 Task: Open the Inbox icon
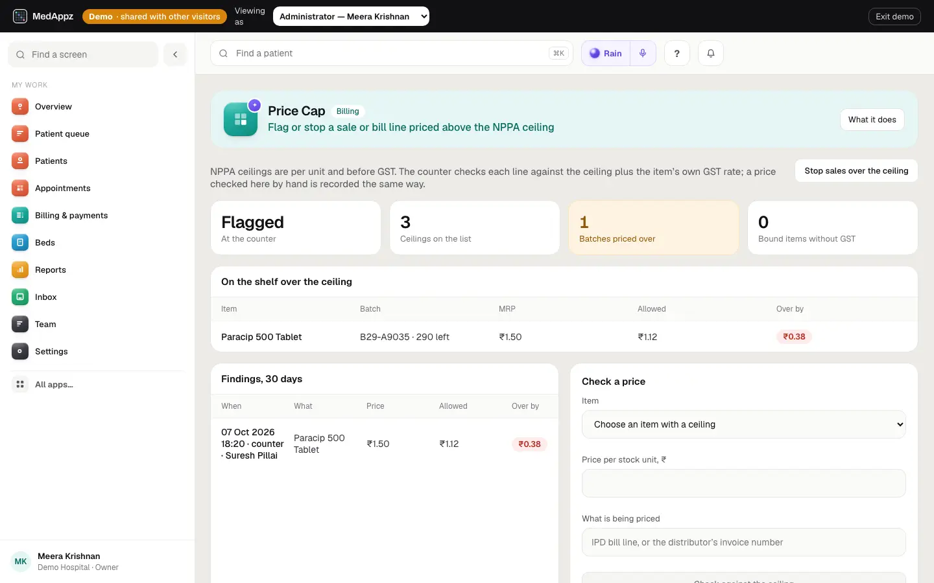20,297
